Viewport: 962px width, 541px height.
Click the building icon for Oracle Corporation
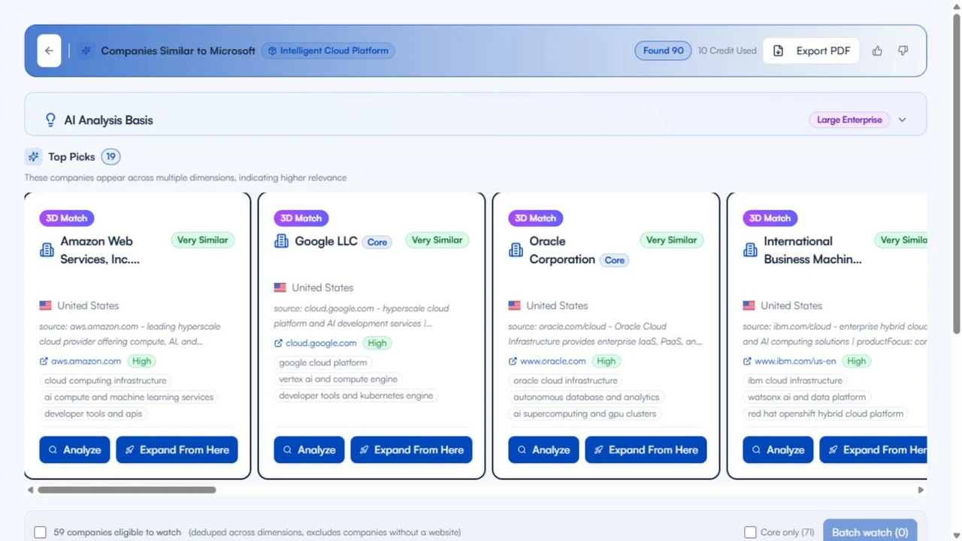pyautogui.click(x=516, y=250)
